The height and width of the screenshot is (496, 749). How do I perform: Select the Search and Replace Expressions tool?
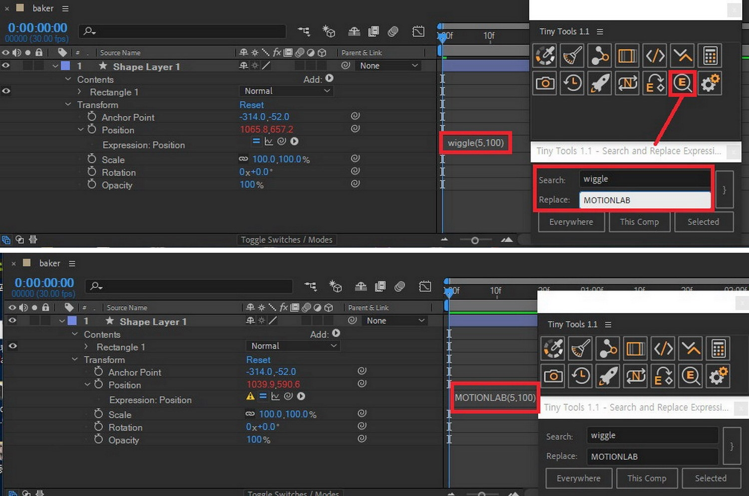(683, 83)
